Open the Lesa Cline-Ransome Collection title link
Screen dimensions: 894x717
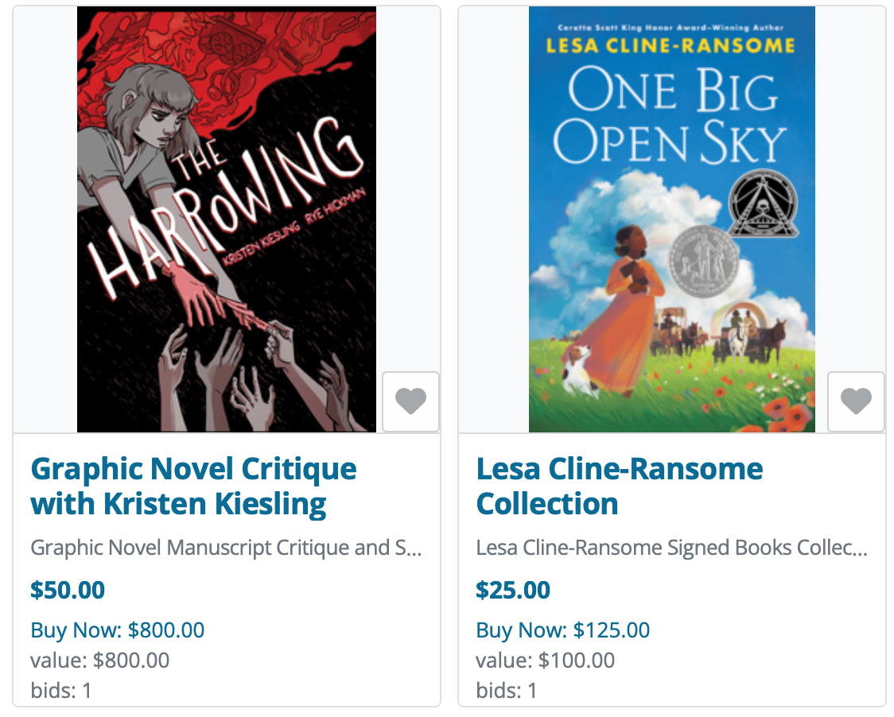click(x=619, y=486)
